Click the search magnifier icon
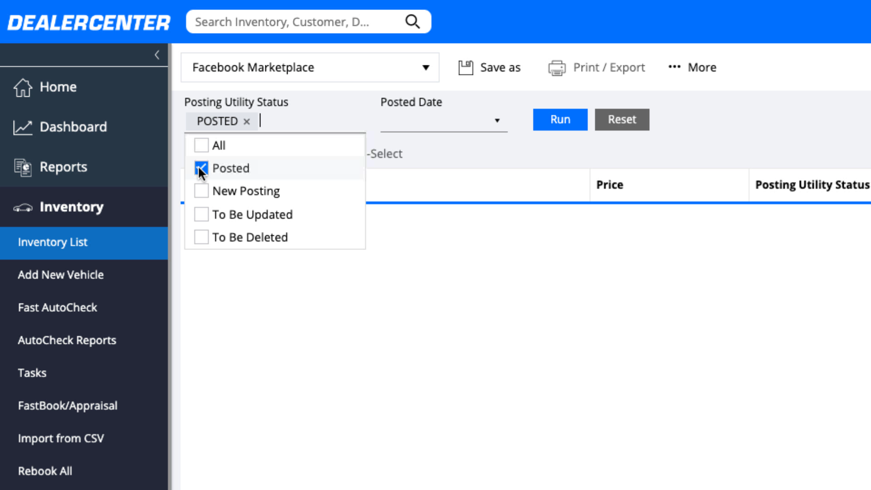 click(x=412, y=21)
